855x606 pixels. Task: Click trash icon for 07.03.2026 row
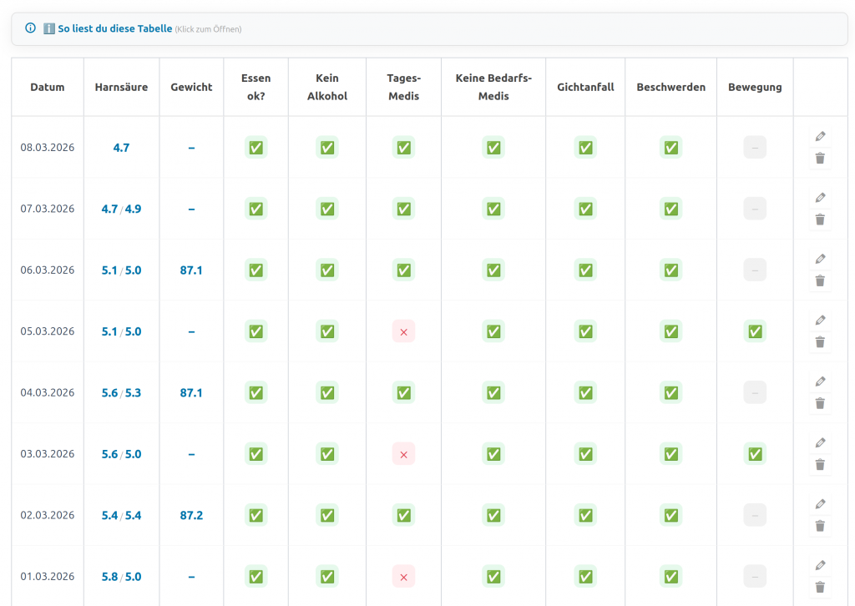click(x=820, y=220)
